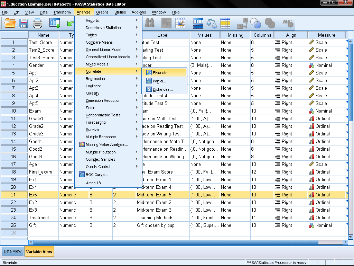Click the Save file floppy disk icon
Image resolution: width=354 pixels, height=266 pixels.
(24, 23)
